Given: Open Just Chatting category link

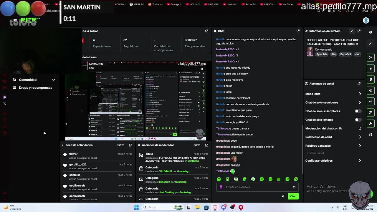Looking at the screenshot, I should [167, 193].
